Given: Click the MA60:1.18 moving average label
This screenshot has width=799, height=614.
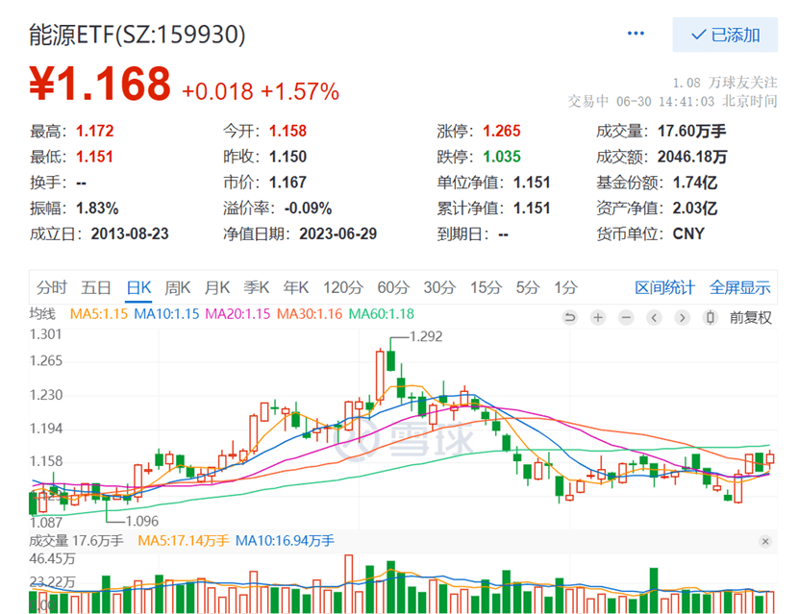Looking at the screenshot, I should [x=381, y=313].
